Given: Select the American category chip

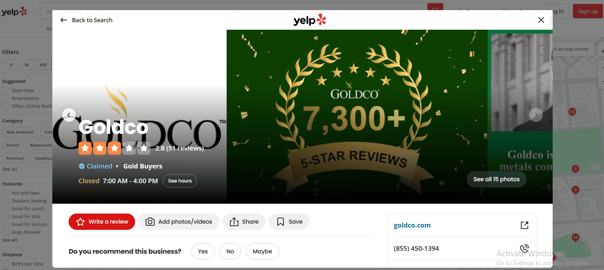Looking at the screenshot, I should click(15, 158).
